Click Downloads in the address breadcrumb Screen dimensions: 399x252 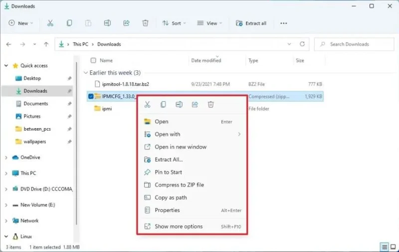coord(109,44)
